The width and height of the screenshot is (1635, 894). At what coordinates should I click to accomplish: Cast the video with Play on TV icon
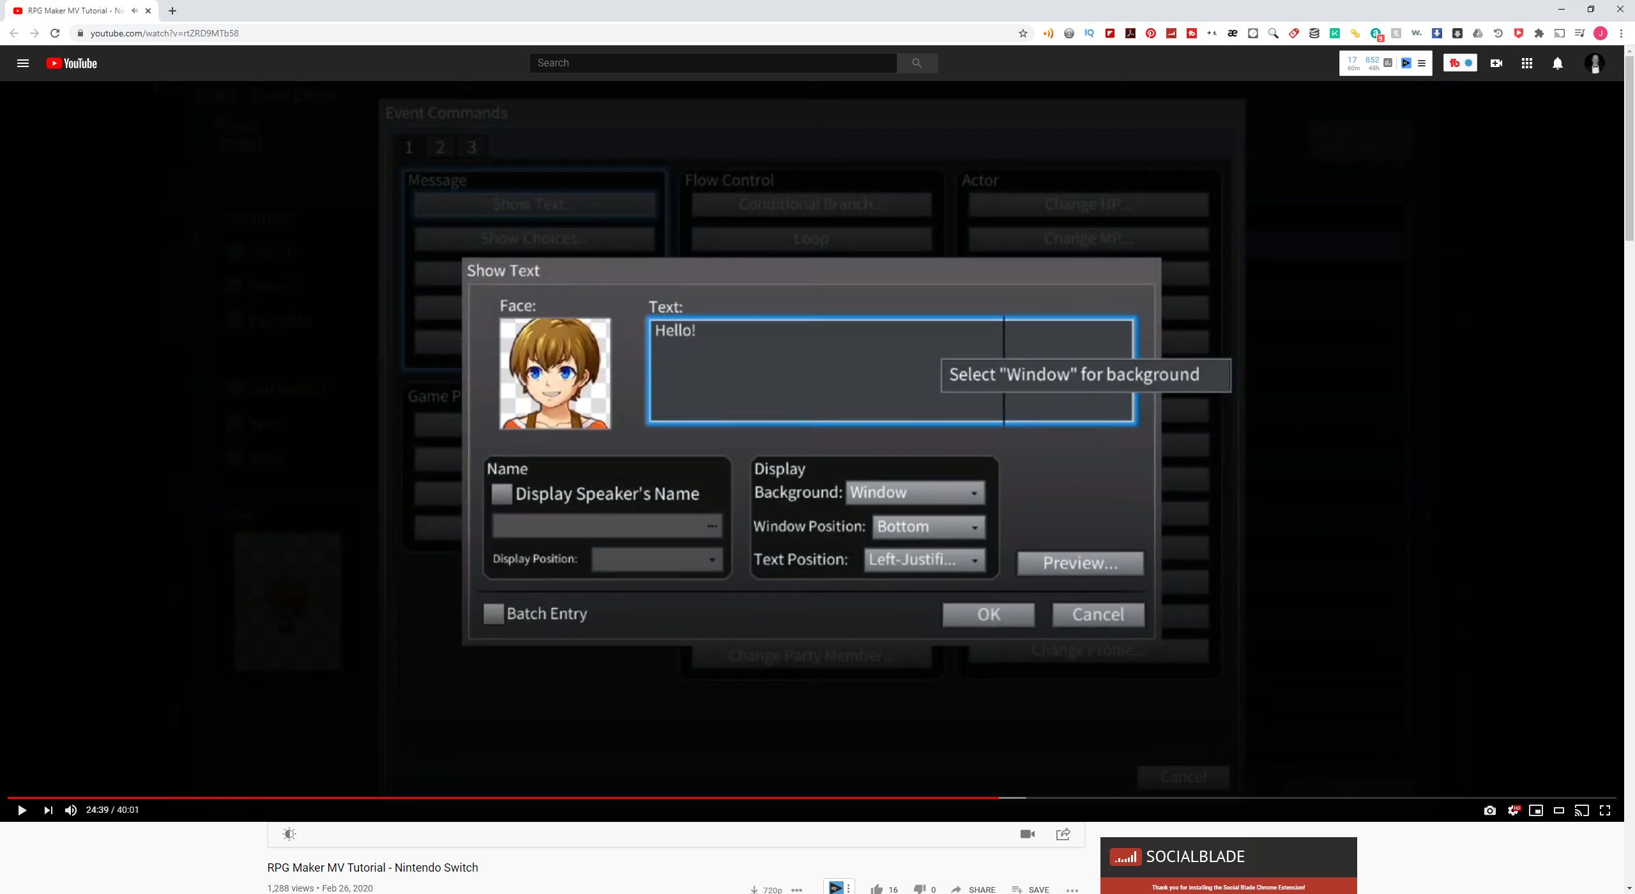(1582, 810)
